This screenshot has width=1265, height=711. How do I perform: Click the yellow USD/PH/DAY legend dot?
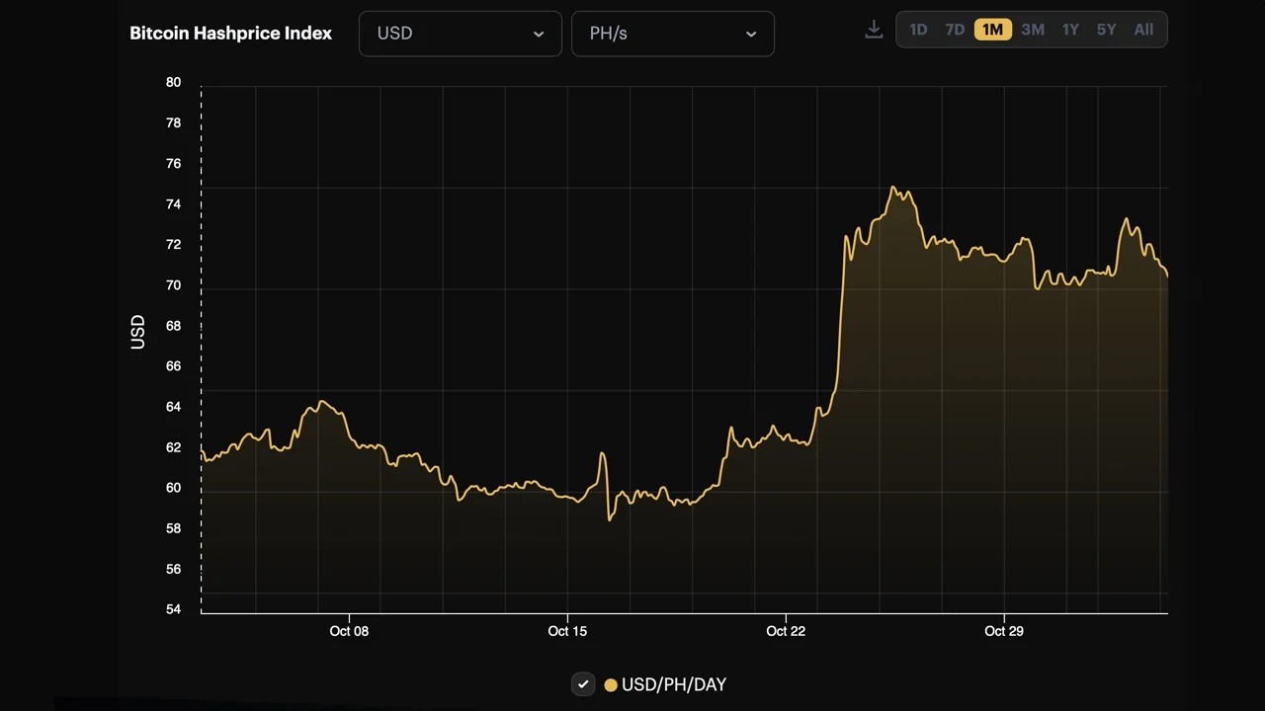(x=611, y=685)
